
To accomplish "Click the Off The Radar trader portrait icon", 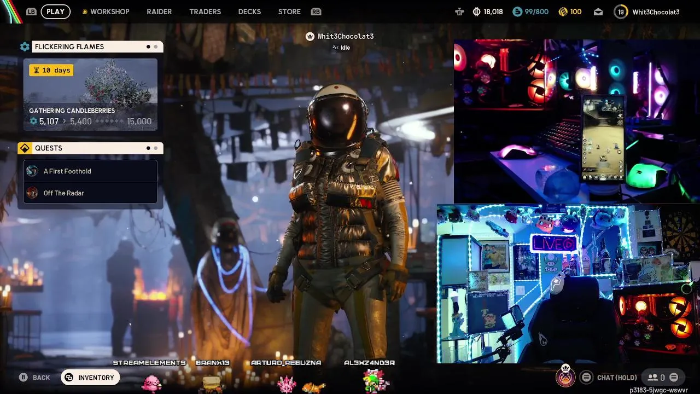I will (32, 193).
